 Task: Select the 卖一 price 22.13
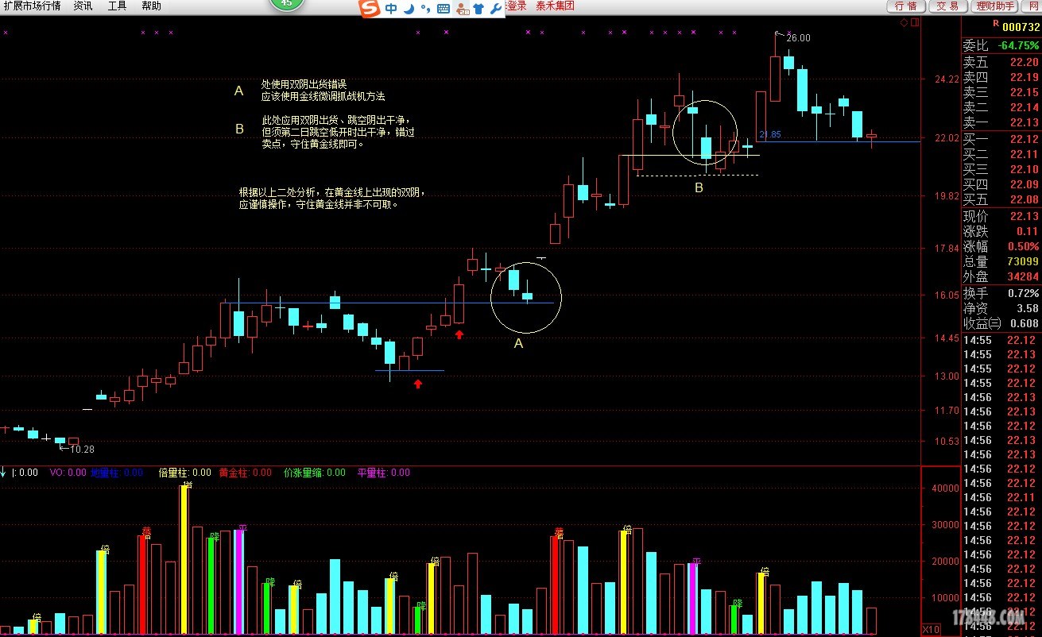pyautogui.click(x=1025, y=122)
